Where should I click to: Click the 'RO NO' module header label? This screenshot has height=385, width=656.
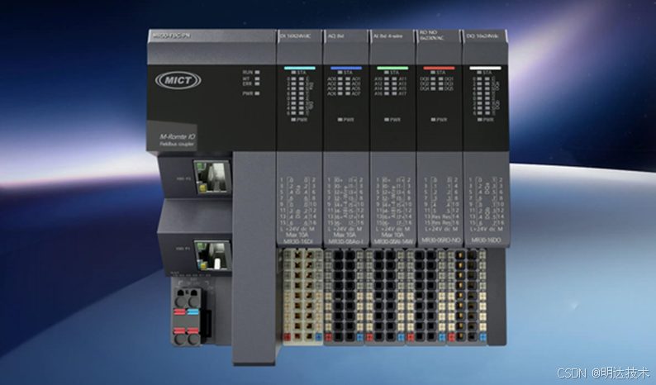click(x=428, y=32)
